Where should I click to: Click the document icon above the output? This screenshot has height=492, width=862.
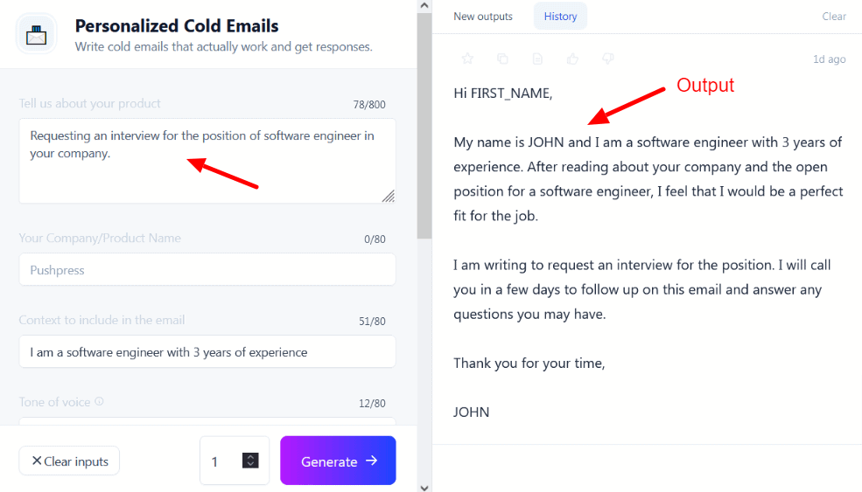coord(537,59)
